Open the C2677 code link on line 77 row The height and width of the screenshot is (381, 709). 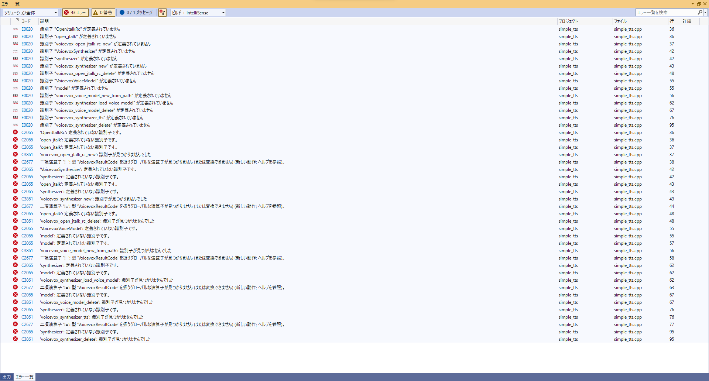click(27, 324)
